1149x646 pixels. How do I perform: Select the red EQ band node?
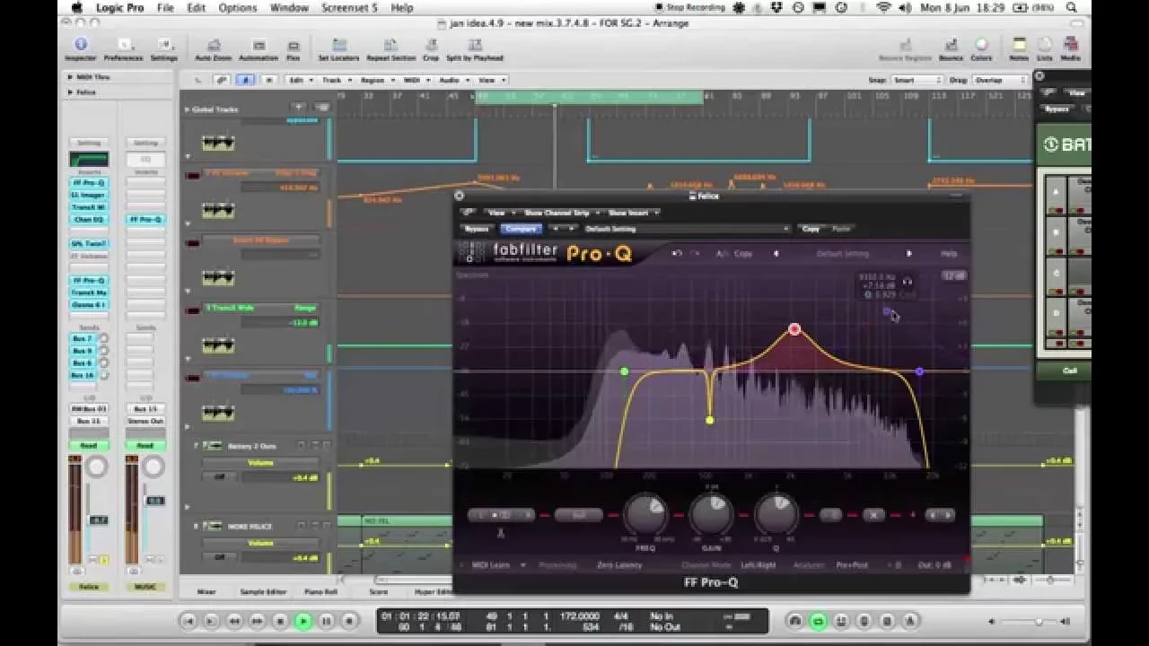794,329
